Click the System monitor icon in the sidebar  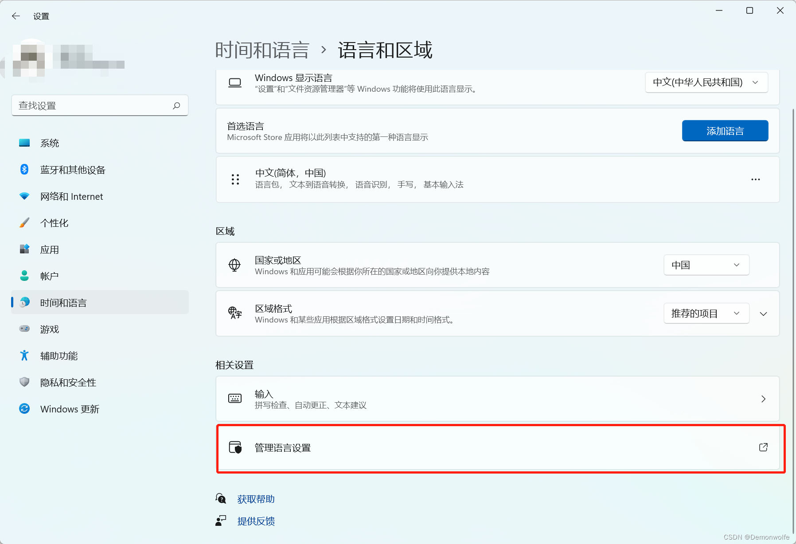click(x=24, y=143)
